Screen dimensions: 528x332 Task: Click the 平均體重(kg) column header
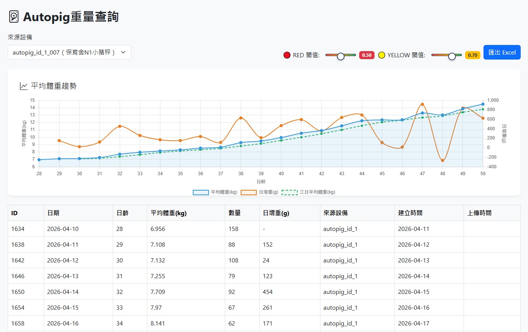186,213
